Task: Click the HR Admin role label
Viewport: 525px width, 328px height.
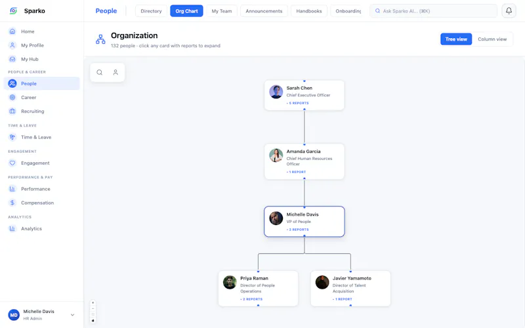Action: [32, 319]
